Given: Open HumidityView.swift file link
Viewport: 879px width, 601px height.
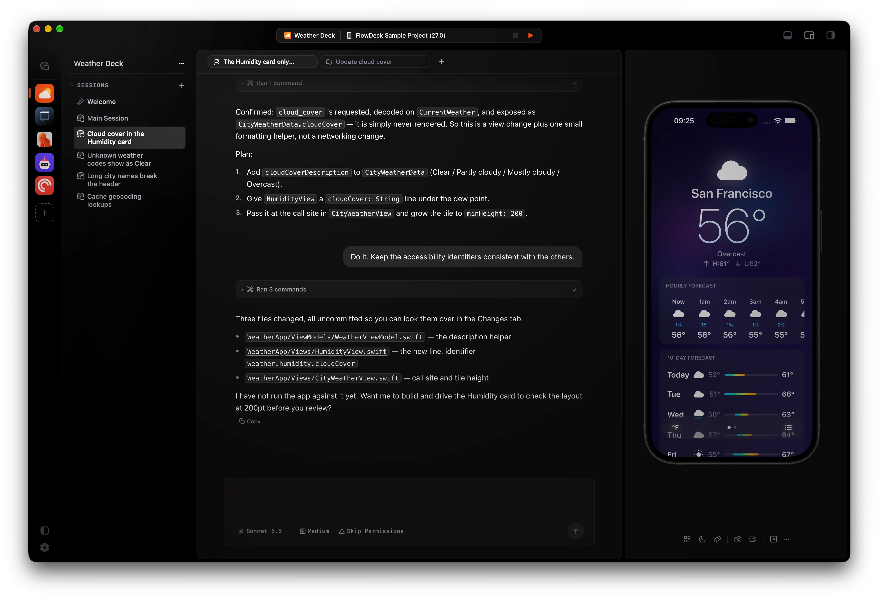Looking at the screenshot, I should click(317, 352).
